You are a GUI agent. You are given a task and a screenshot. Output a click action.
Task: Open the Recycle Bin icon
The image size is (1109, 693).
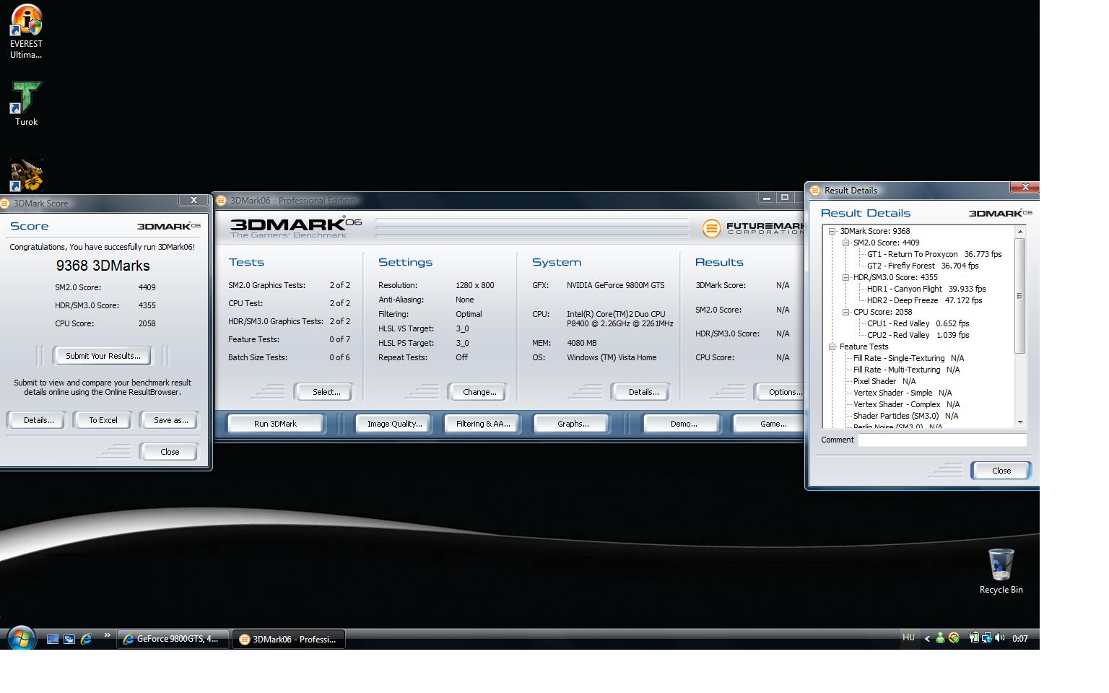(x=1001, y=571)
